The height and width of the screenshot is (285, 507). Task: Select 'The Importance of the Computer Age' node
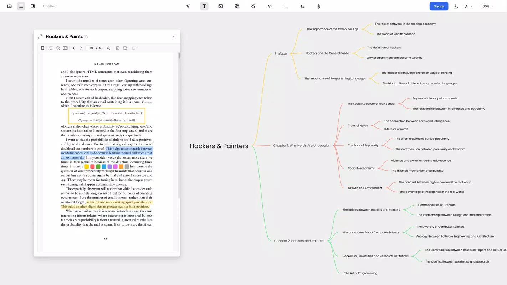[332, 29]
